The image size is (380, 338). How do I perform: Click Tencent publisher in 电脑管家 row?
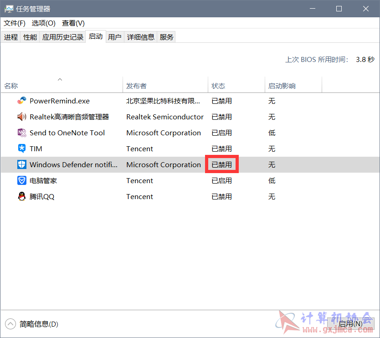point(139,180)
